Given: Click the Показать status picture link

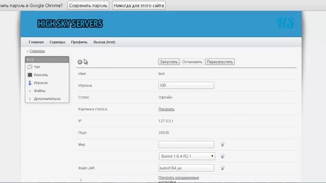Looking at the screenshot, I should point(167,109).
